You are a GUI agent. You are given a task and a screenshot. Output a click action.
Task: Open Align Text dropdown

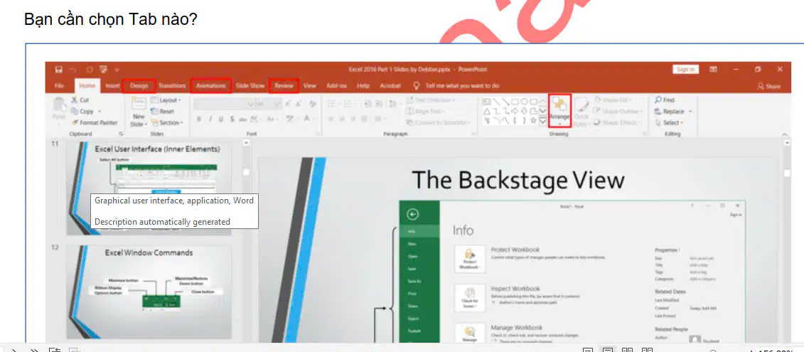426,112
